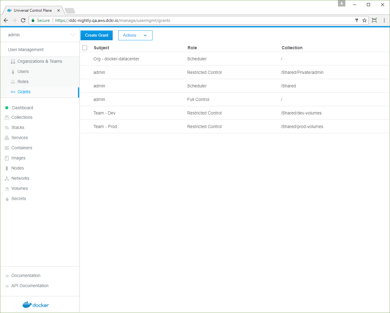The height and width of the screenshot is (313, 390).
Task: Open the Roles section
Action: pyautogui.click(x=23, y=82)
